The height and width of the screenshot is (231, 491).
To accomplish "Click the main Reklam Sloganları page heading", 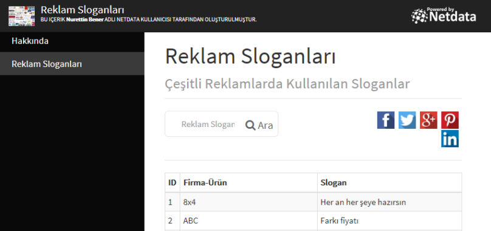I will (250, 57).
